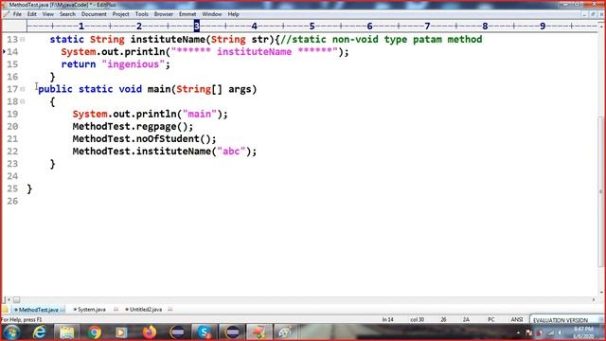
Task: Click the "ANSI" encoding status entry
Action: 517,320
